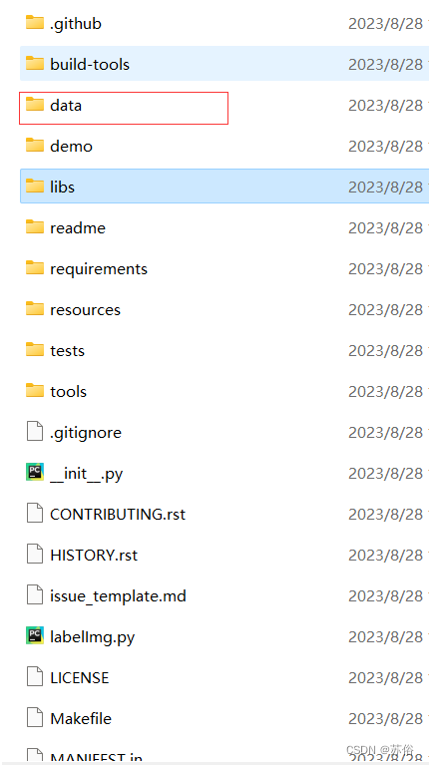Select the CONTRIBUTING.rst file name
This screenshot has width=429, height=765.
coord(118,515)
